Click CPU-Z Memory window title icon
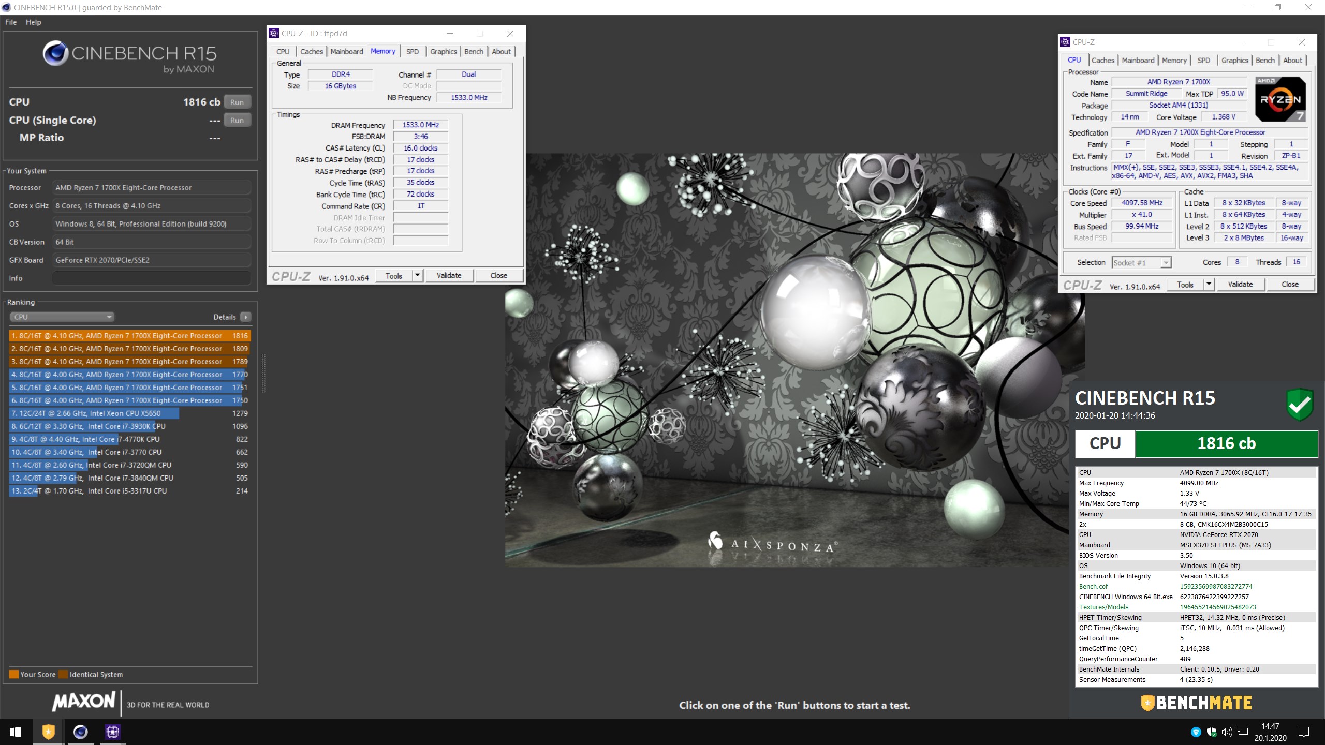The image size is (1325, 745). [x=274, y=34]
